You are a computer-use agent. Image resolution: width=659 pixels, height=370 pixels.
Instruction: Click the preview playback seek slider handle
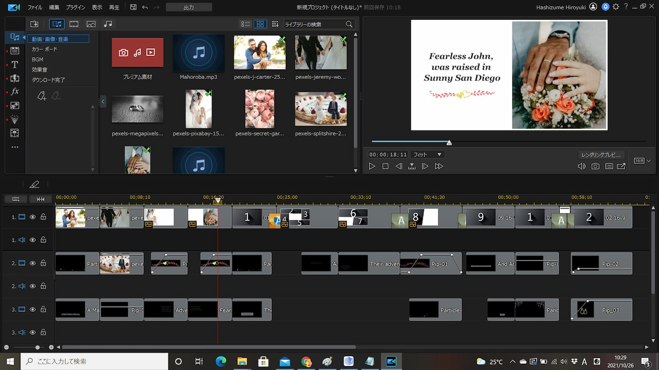tap(449, 143)
